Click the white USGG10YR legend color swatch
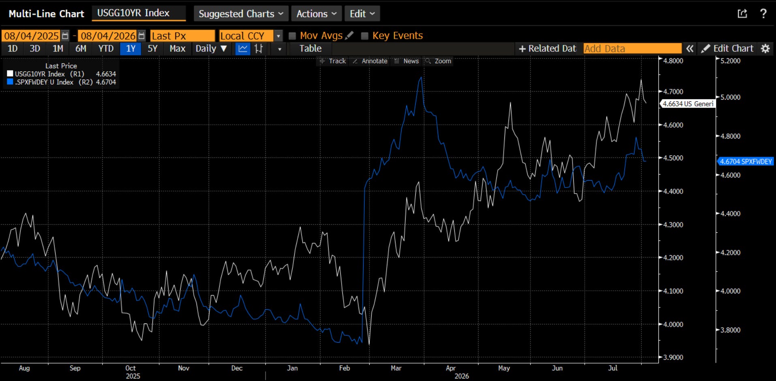 [x=10, y=74]
